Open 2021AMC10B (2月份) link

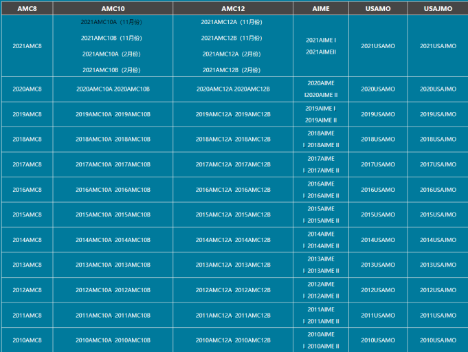[x=111, y=70]
